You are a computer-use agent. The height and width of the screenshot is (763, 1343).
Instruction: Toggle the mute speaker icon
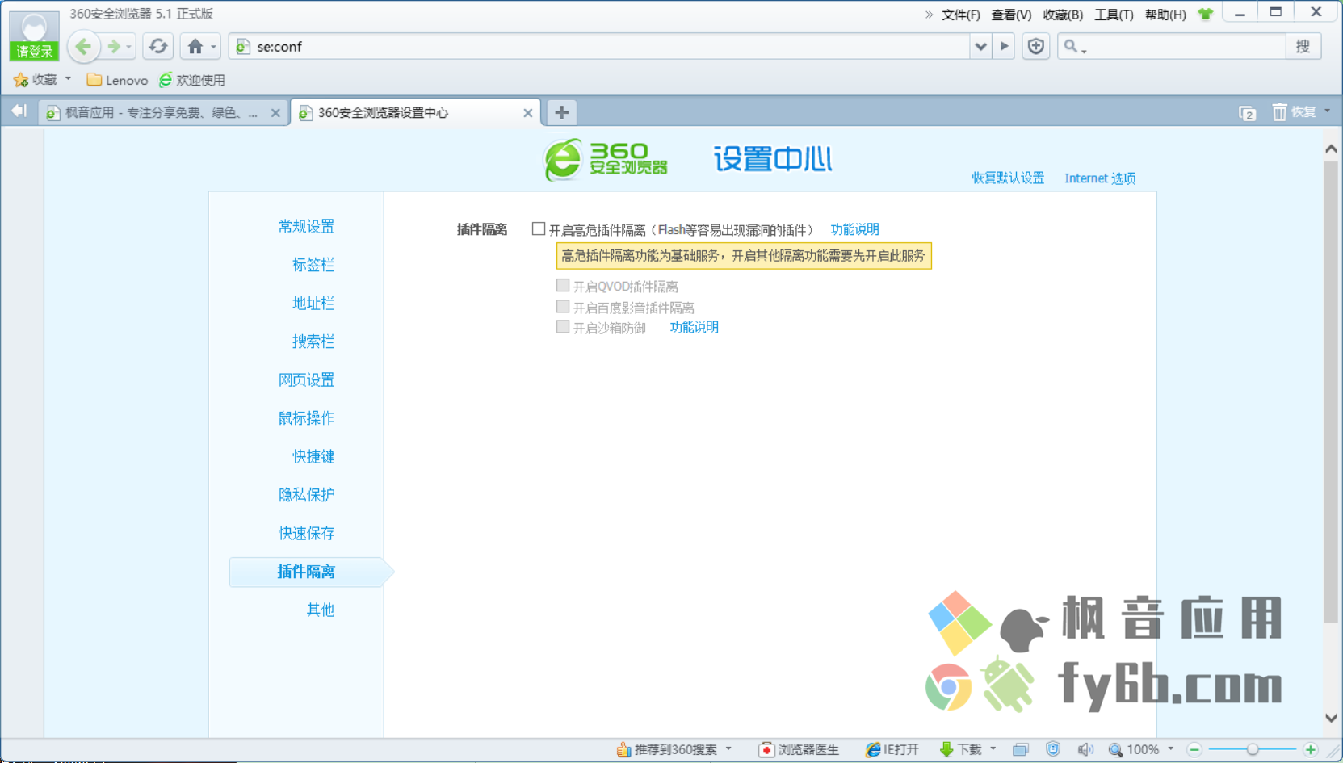[x=1085, y=750]
